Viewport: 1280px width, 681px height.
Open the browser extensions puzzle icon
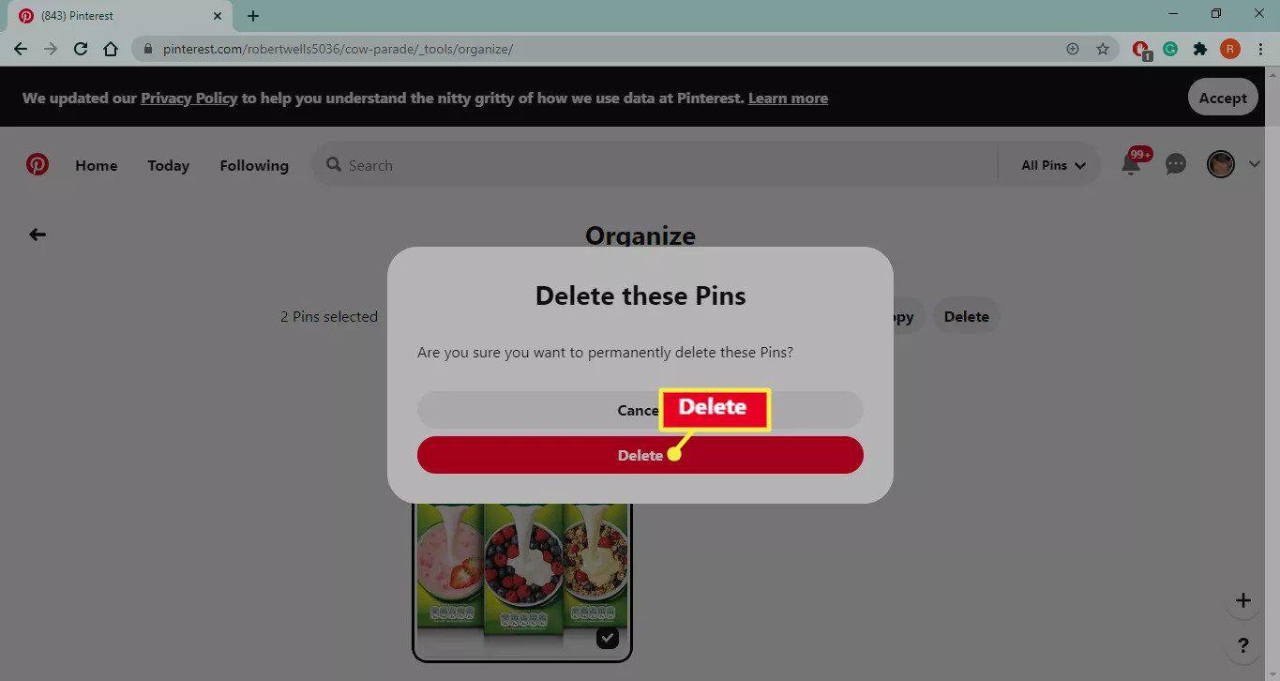[x=1199, y=49]
